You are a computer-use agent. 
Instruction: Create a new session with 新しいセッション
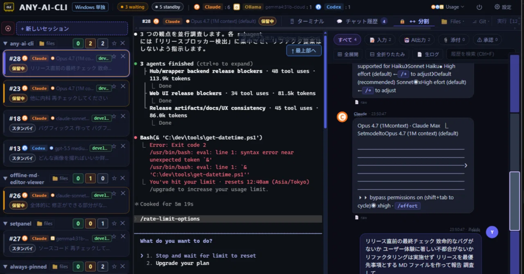[72, 29]
